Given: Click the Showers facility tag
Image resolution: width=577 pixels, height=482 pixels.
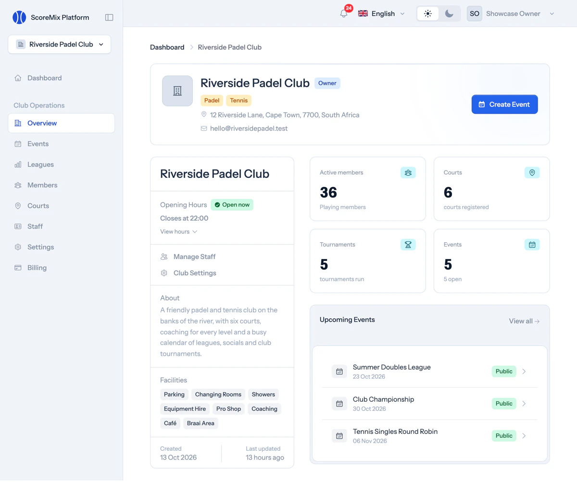Looking at the screenshot, I should pos(263,395).
